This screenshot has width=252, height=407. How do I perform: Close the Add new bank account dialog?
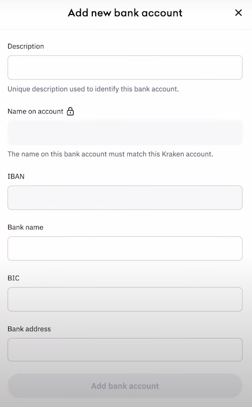click(238, 12)
